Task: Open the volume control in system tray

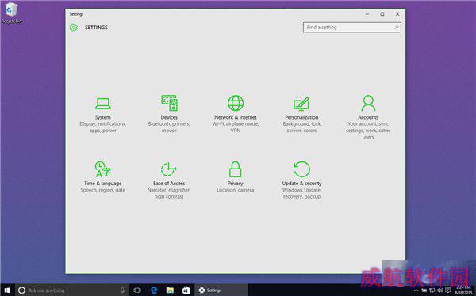Action: pos(440,290)
